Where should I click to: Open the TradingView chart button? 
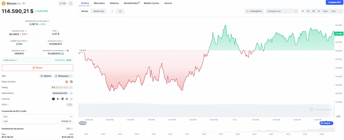pos(254,11)
